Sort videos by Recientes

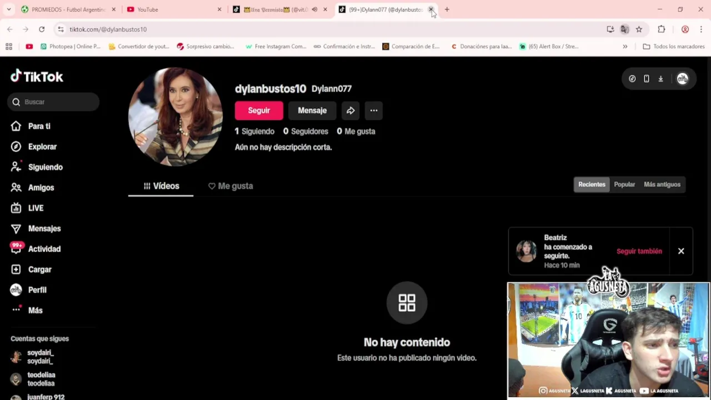pos(592,184)
